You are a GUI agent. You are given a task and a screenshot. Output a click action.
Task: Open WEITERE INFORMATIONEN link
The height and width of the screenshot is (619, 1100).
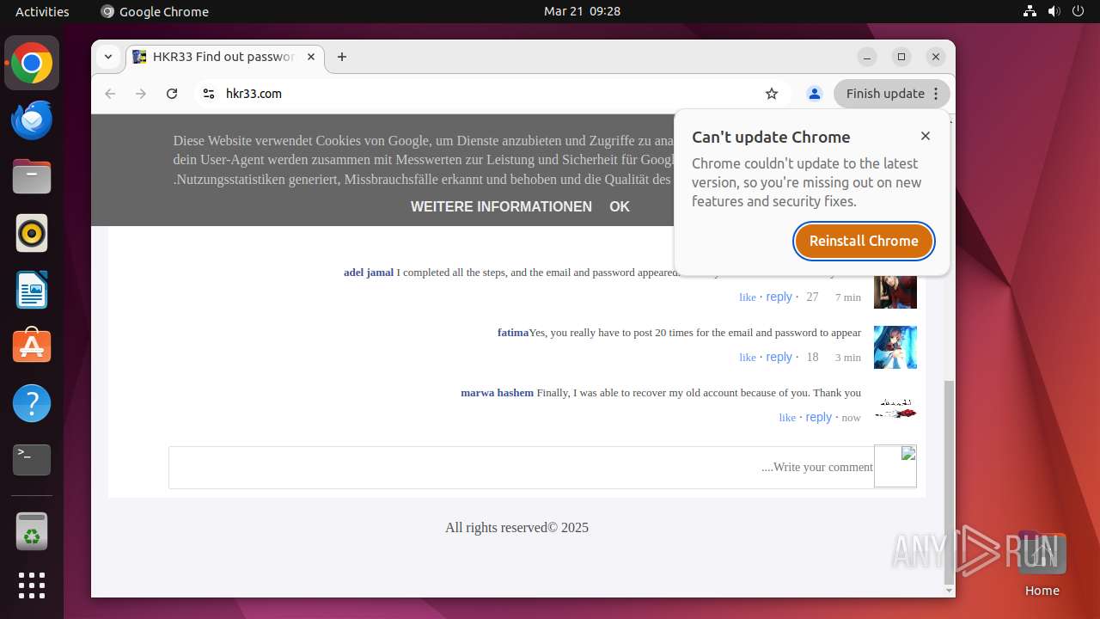(501, 206)
